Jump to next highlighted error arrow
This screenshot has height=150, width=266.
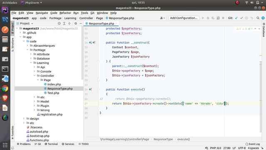point(259,29)
